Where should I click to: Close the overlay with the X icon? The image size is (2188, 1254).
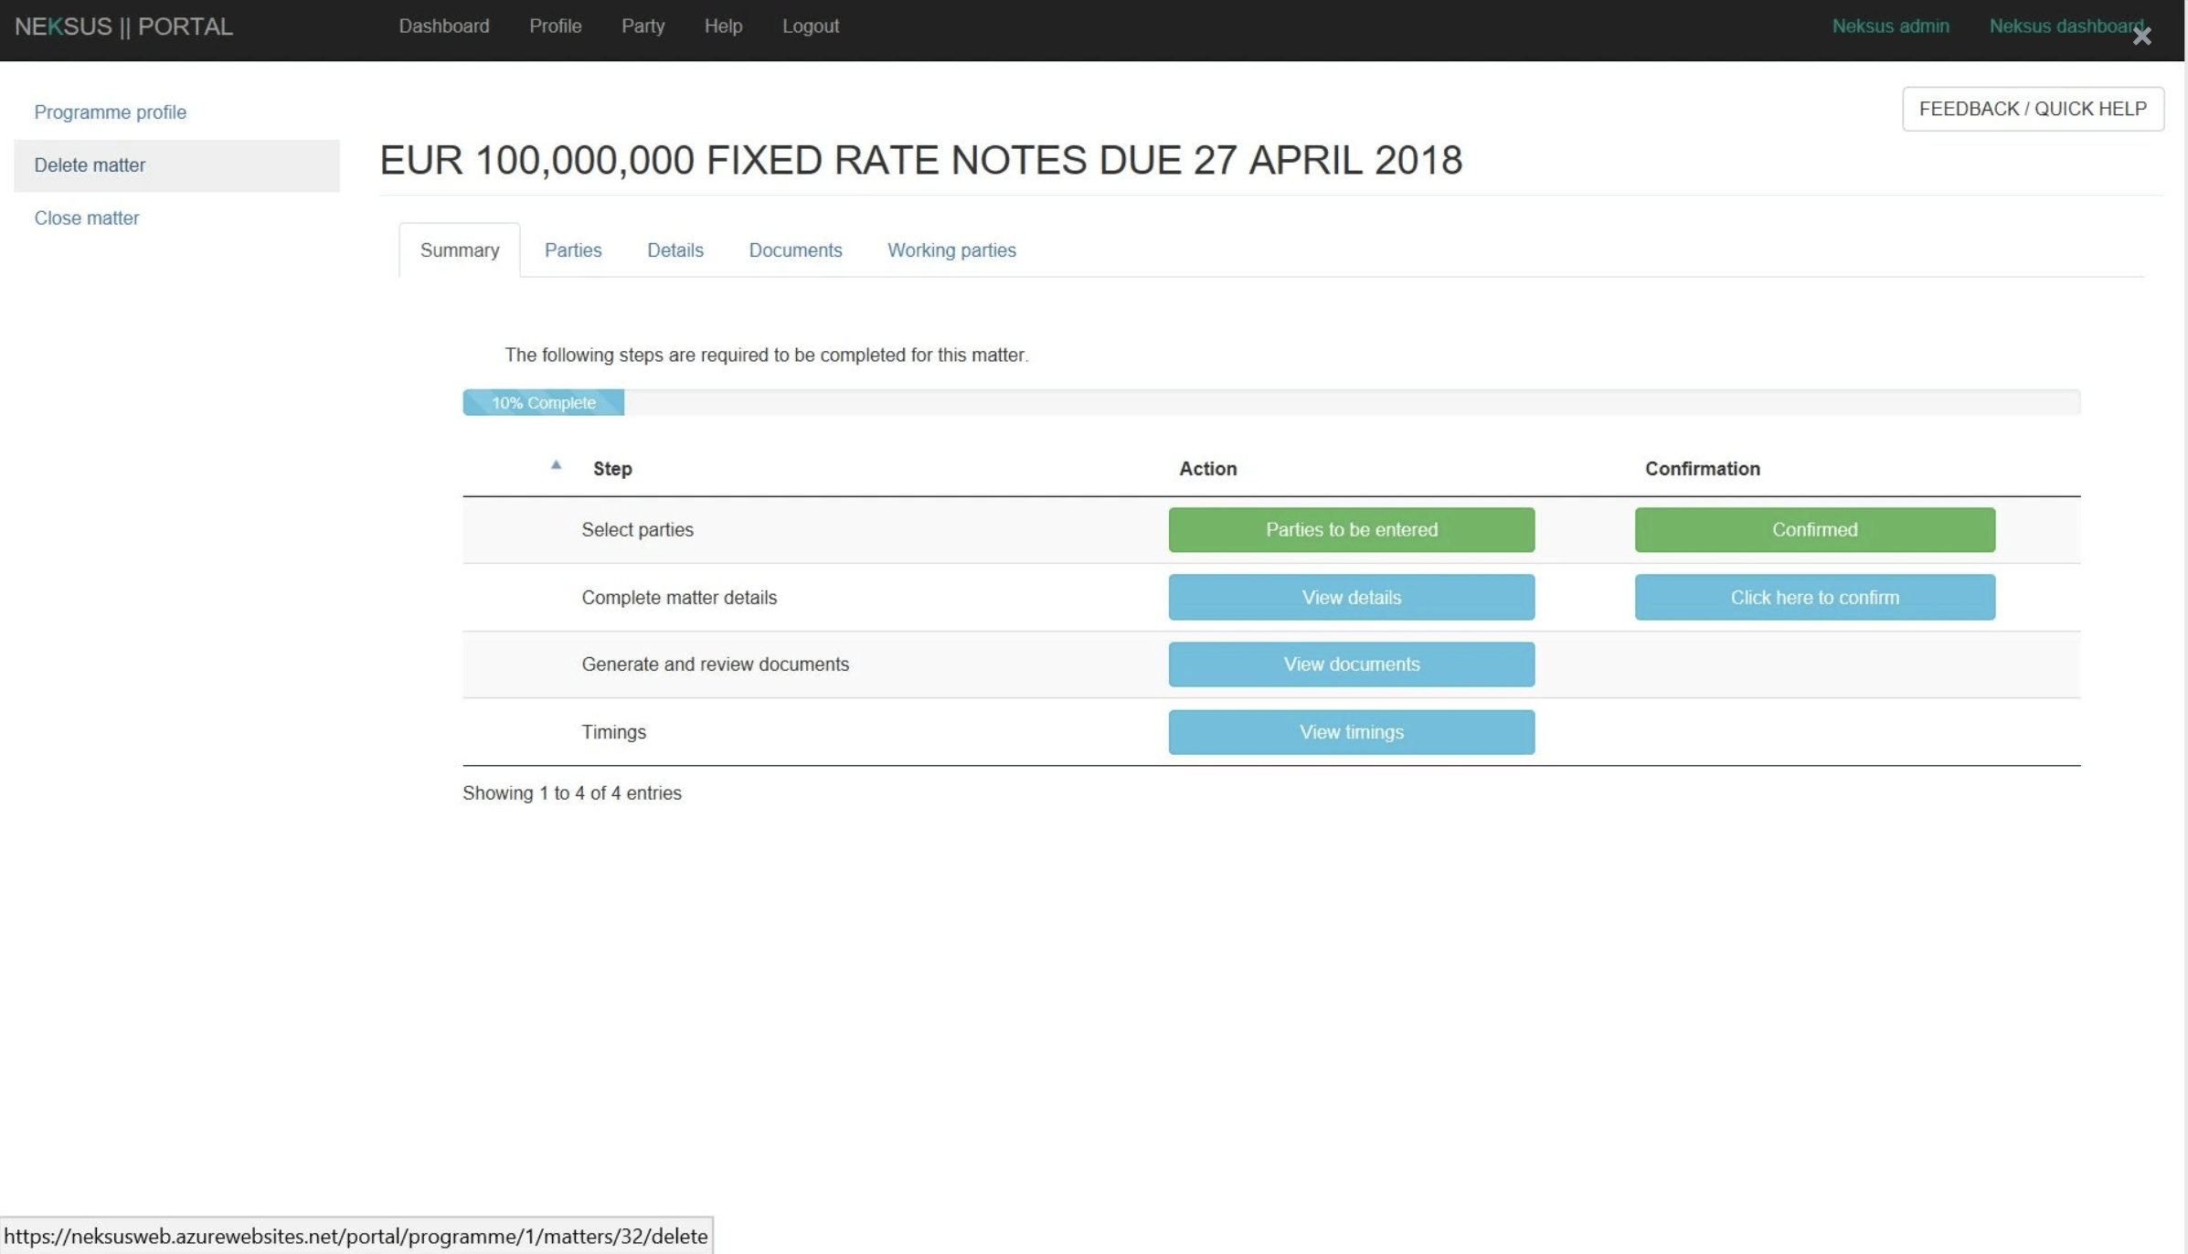pyautogui.click(x=2141, y=36)
